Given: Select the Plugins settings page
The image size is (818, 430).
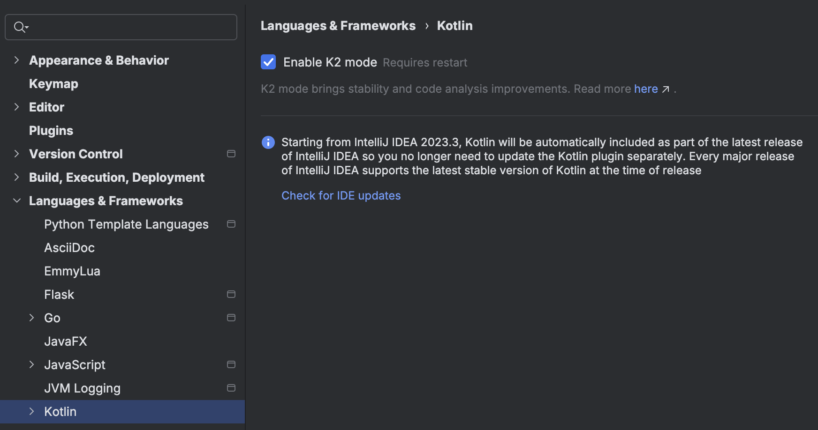Looking at the screenshot, I should pos(51,130).
